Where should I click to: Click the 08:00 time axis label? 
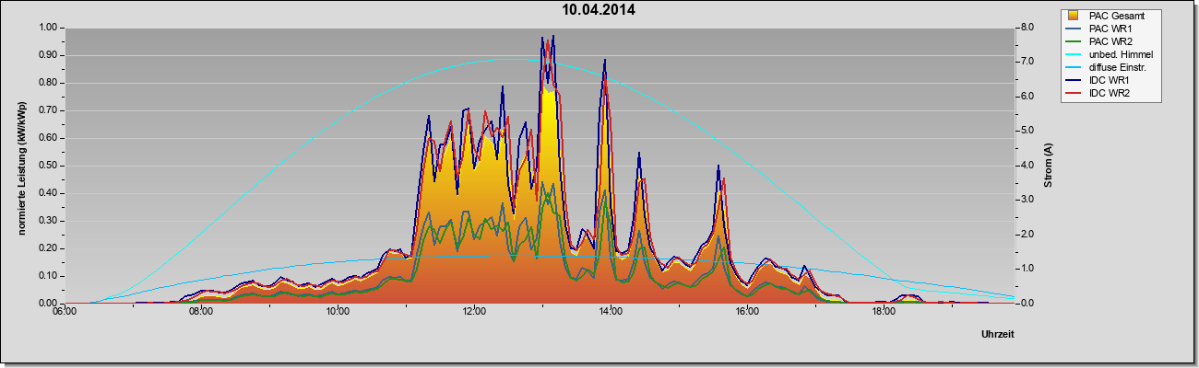(x=201, y=312)
